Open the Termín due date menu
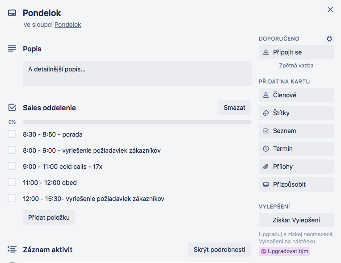This screenshot has height=263, width=341. [x=296, y=149]
